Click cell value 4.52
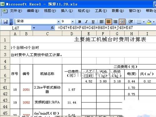The height and width of the screenshot is (117, 156). pos(89,81)
